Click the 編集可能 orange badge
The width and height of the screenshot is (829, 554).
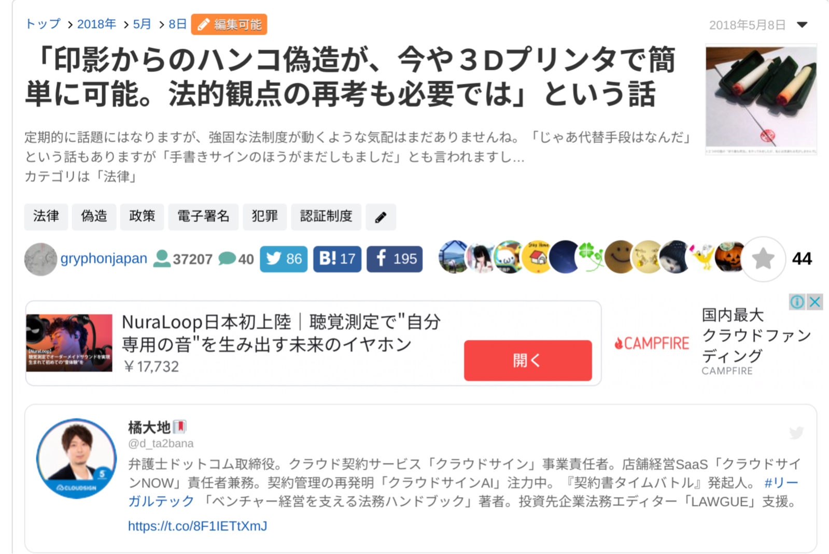229,24
